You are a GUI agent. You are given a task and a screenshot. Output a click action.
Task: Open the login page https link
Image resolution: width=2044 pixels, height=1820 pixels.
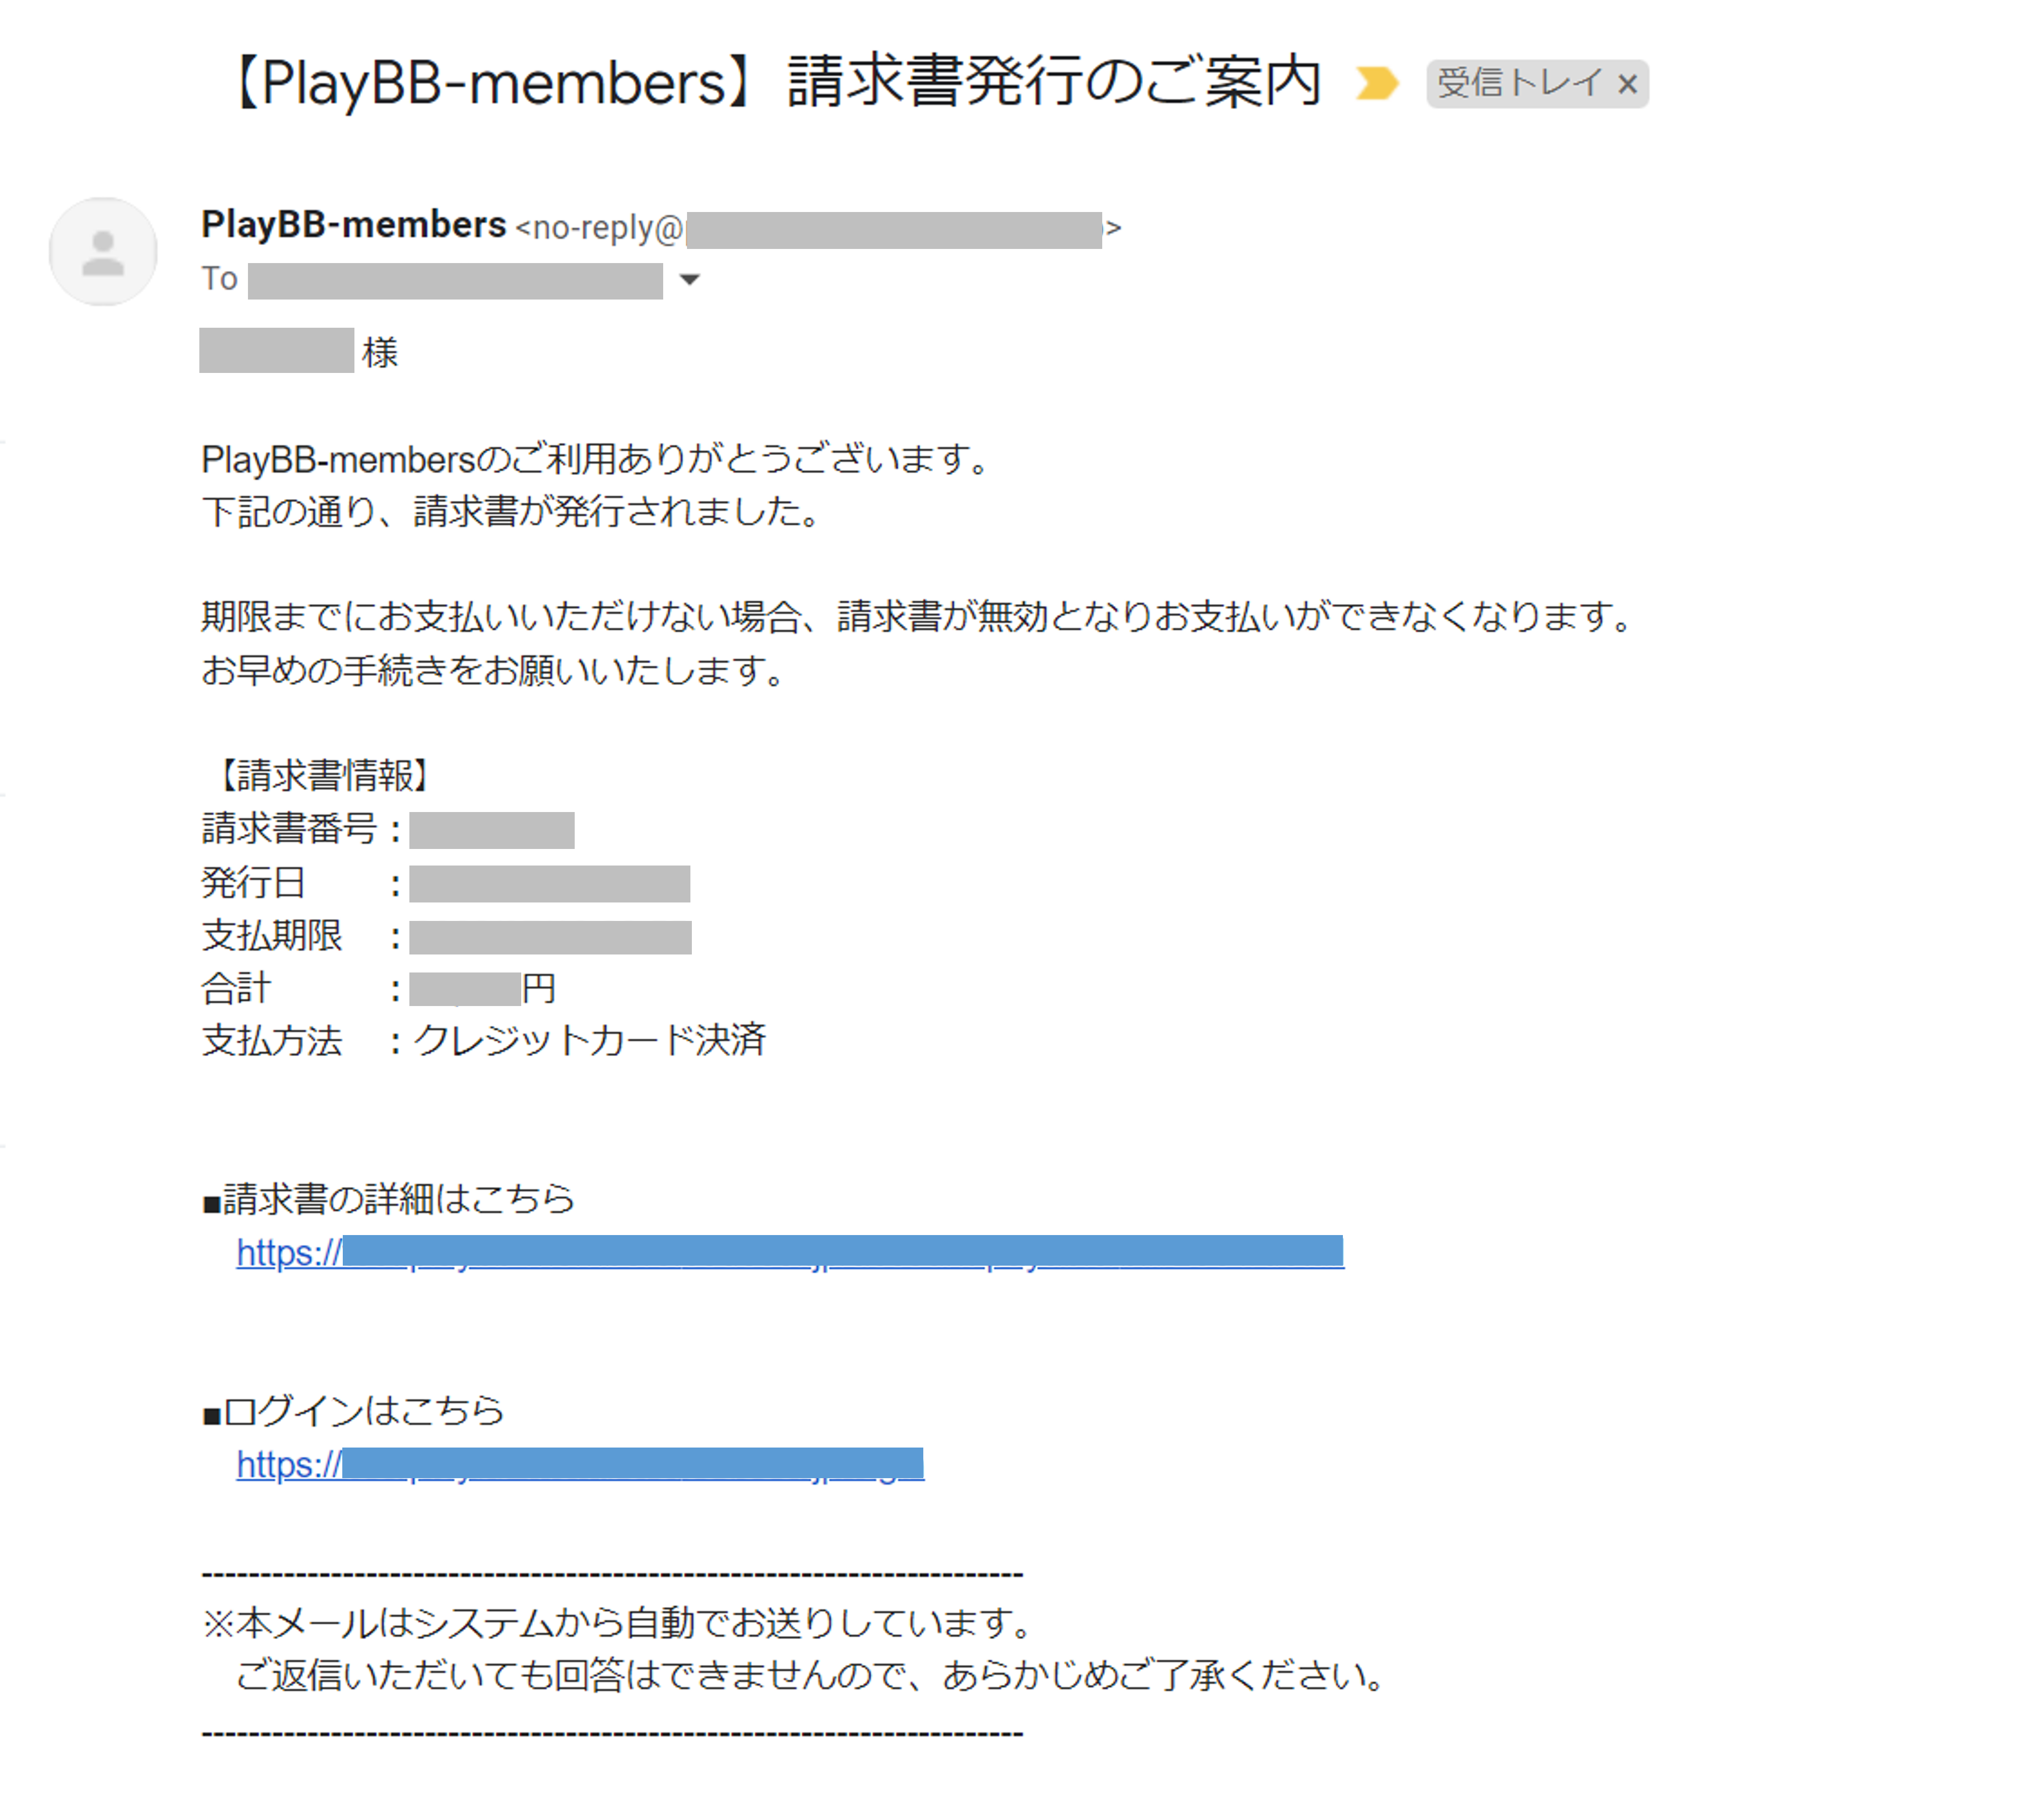click(x=580, y=1464)
